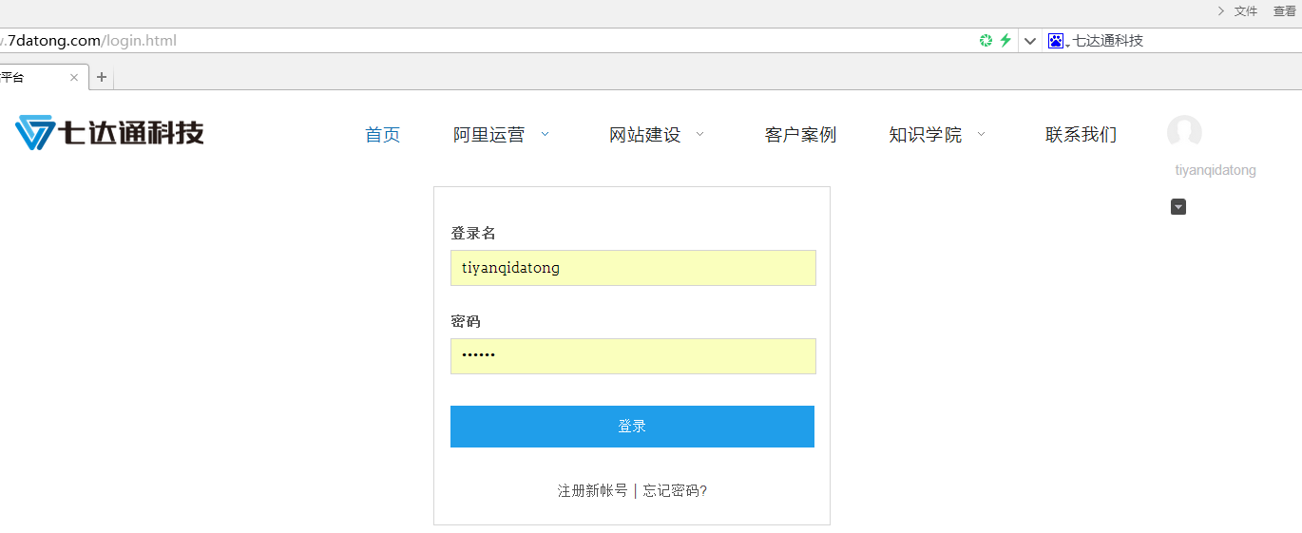Open the address bar dropdown chevron
The height and width of the screenshot is (533, 1302).
click(x=1030, y=41)
